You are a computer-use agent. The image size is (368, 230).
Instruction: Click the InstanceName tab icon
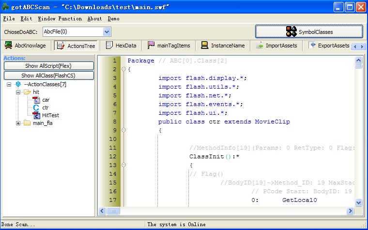pos(205,45)
